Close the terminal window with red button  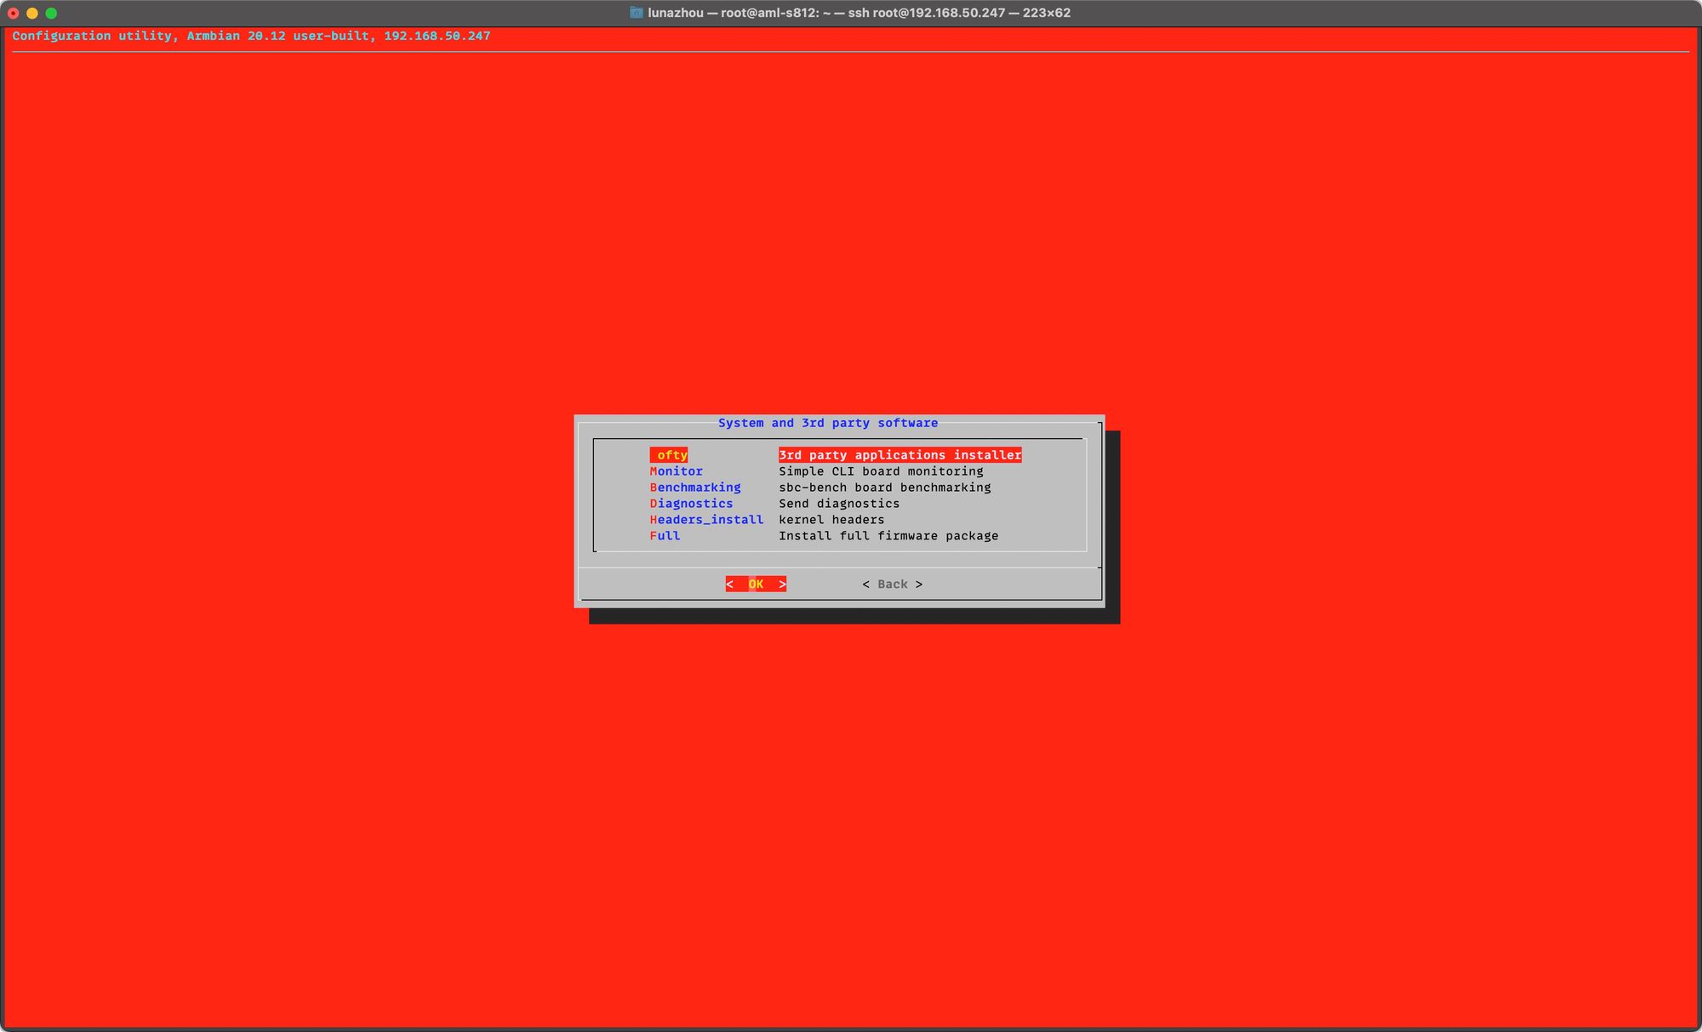pos(14,13)
